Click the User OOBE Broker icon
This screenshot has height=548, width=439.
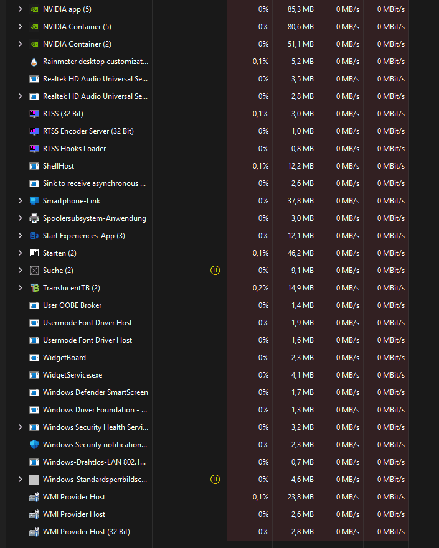tap(34, 305)
